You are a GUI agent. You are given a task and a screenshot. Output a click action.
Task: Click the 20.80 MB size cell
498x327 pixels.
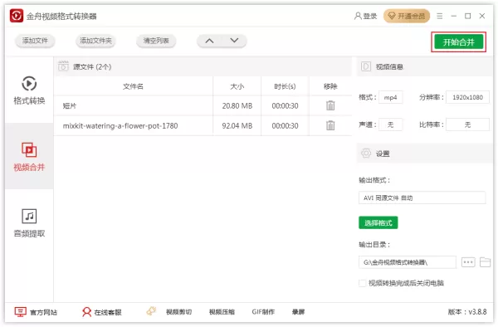click(237, 105)
